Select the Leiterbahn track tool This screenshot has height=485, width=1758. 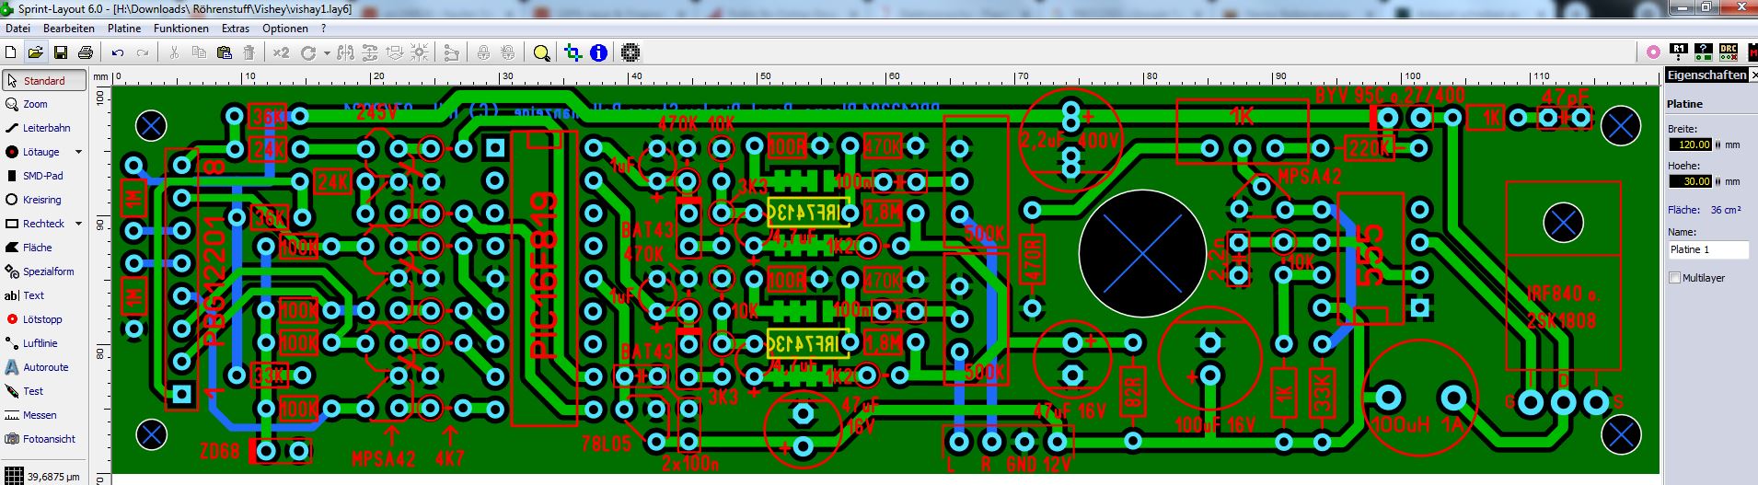click(45, 128)
